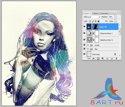Hide Layer 56 visibility eye

[x=84, y=27]
